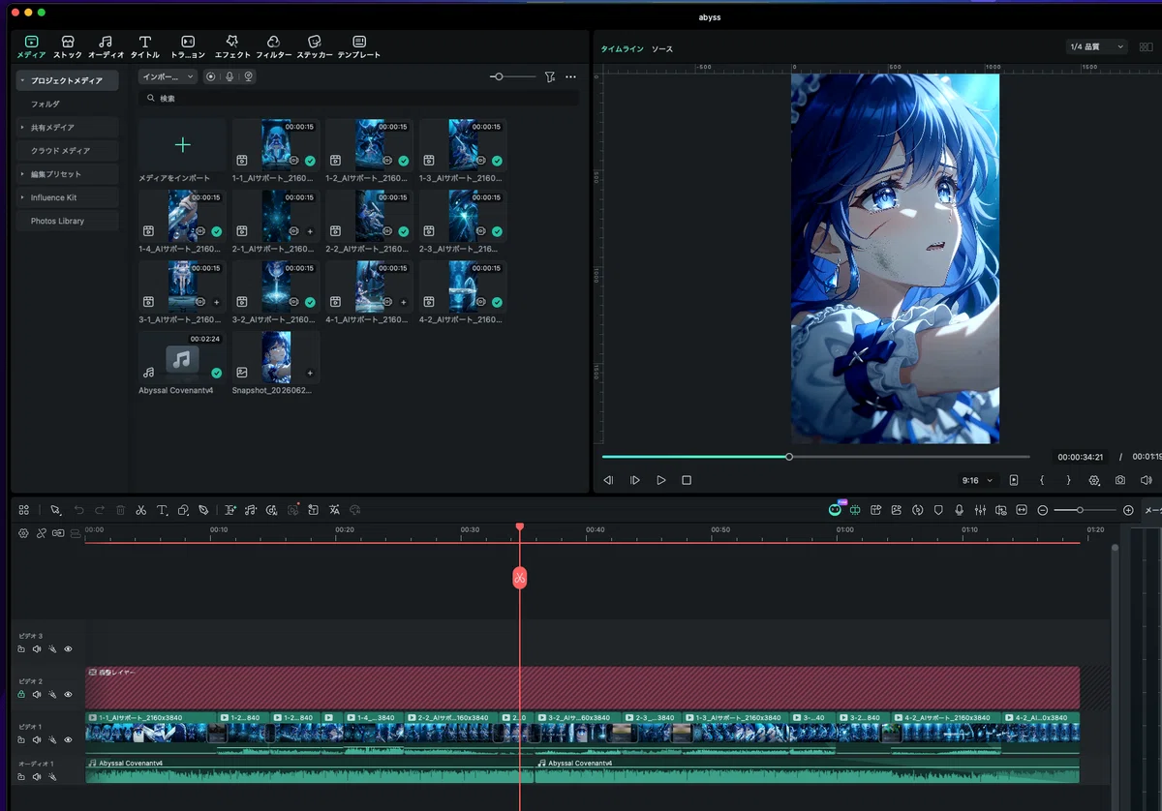Click the preview volume speaker icon
This screenshot has width=1162, height=811.
pyautogui.click(x=1146, y=480)
